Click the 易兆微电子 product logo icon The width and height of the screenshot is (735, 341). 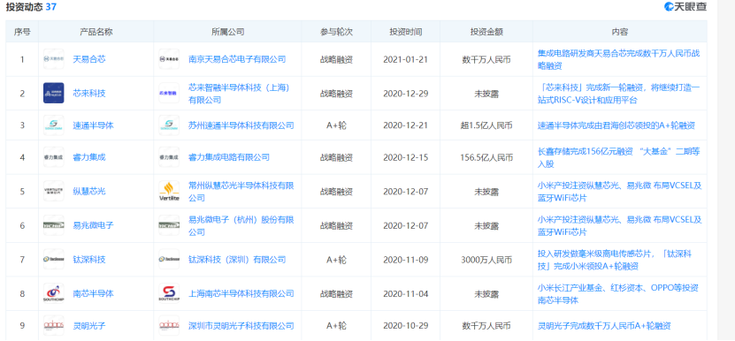coord(53,225)
